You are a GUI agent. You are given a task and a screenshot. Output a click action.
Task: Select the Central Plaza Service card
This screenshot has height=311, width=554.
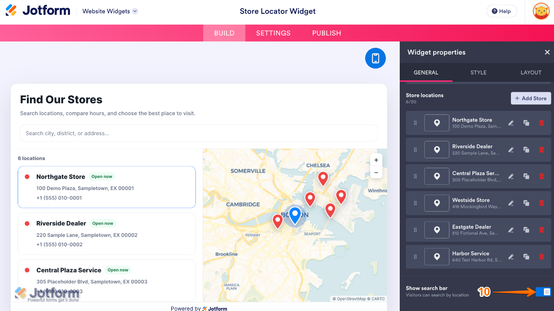coord(107,280)
